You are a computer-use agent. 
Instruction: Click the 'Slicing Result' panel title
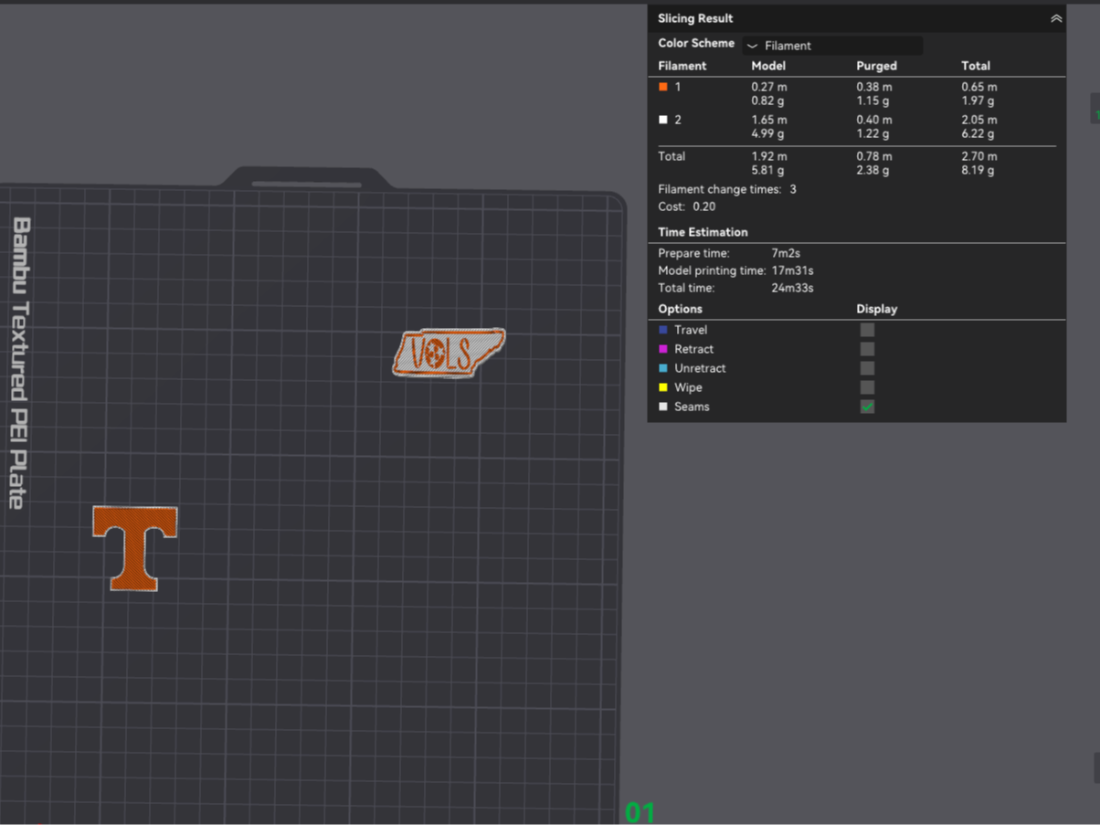695,18
